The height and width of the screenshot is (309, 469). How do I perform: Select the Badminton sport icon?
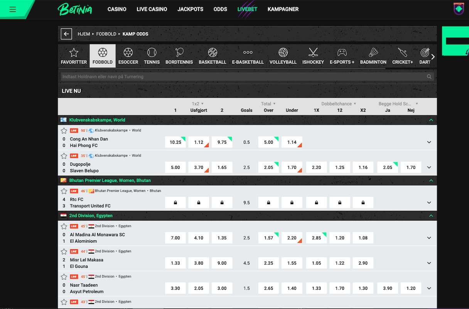click(x=373, y=56)
